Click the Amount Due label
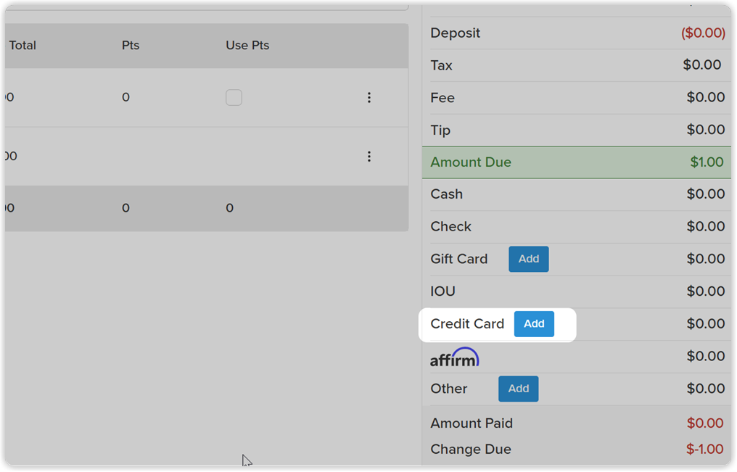 [x=471, y=162]
